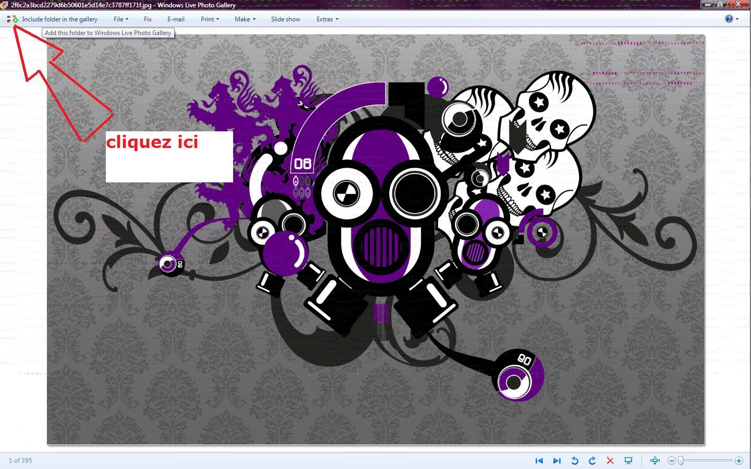Go to the next photo
This screenshot has height=469, width=751.
pyautogui.click(x=557, y=461)
